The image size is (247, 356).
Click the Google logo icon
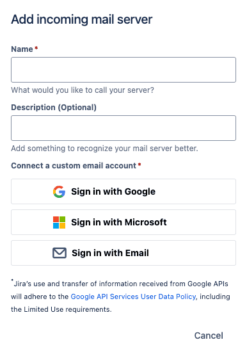tap(60, 191)
